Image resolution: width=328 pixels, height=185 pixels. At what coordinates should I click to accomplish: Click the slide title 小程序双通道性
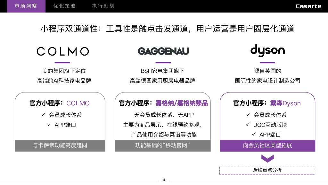click(167, 29)
